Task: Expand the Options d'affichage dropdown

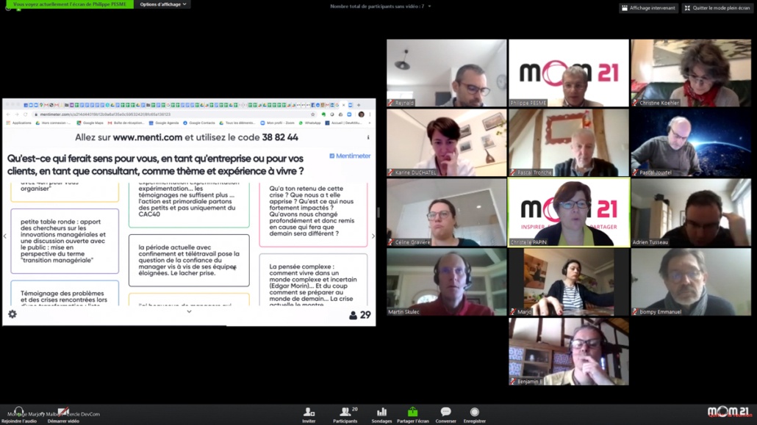Action: [162, 4]
